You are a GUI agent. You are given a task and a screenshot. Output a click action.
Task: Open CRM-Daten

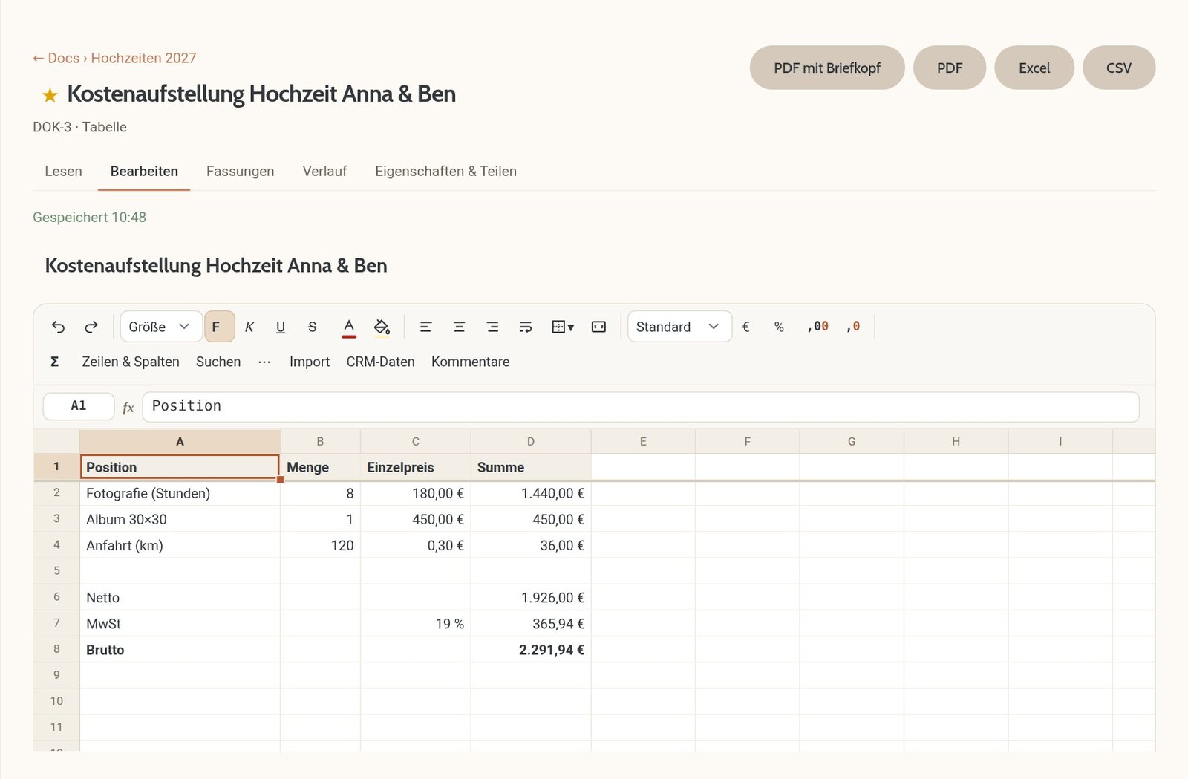click(x=380, y=362)
